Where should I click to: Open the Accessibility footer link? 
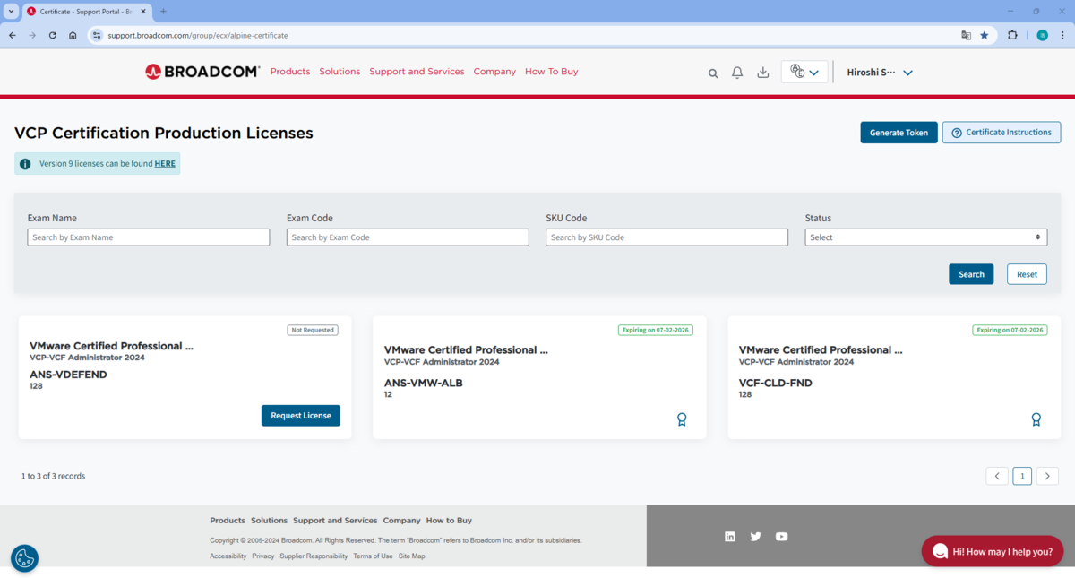[228, 556]
